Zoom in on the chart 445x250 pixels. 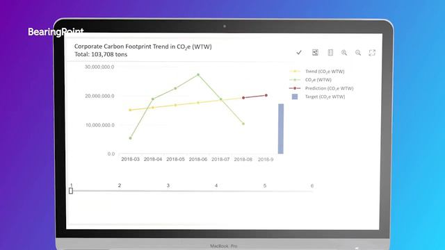pos(344,53)
